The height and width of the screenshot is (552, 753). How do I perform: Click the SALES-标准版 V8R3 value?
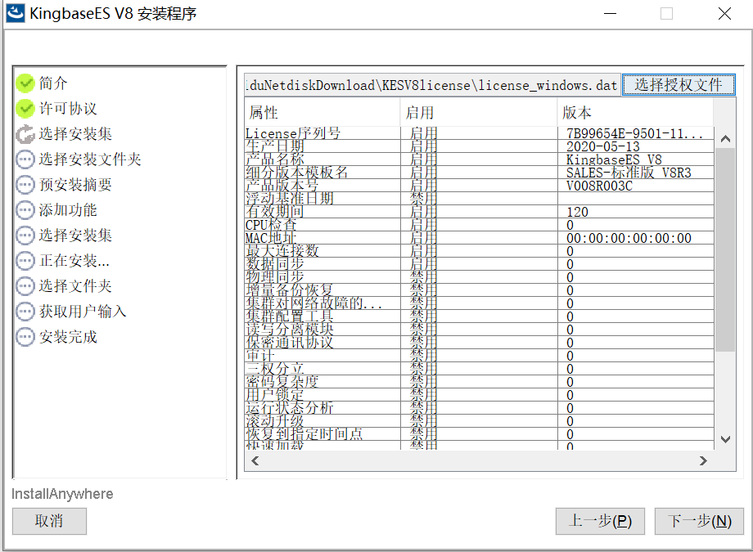[629, 173]
